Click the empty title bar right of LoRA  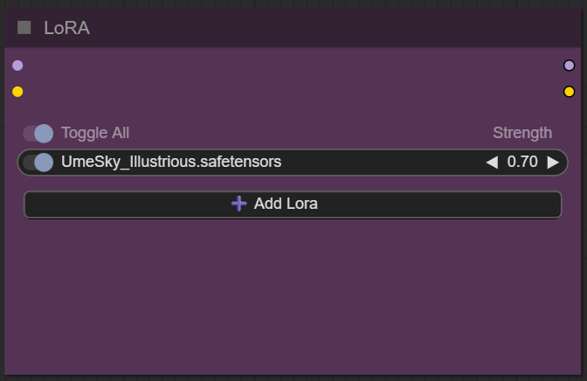click(x=332, y=28)
